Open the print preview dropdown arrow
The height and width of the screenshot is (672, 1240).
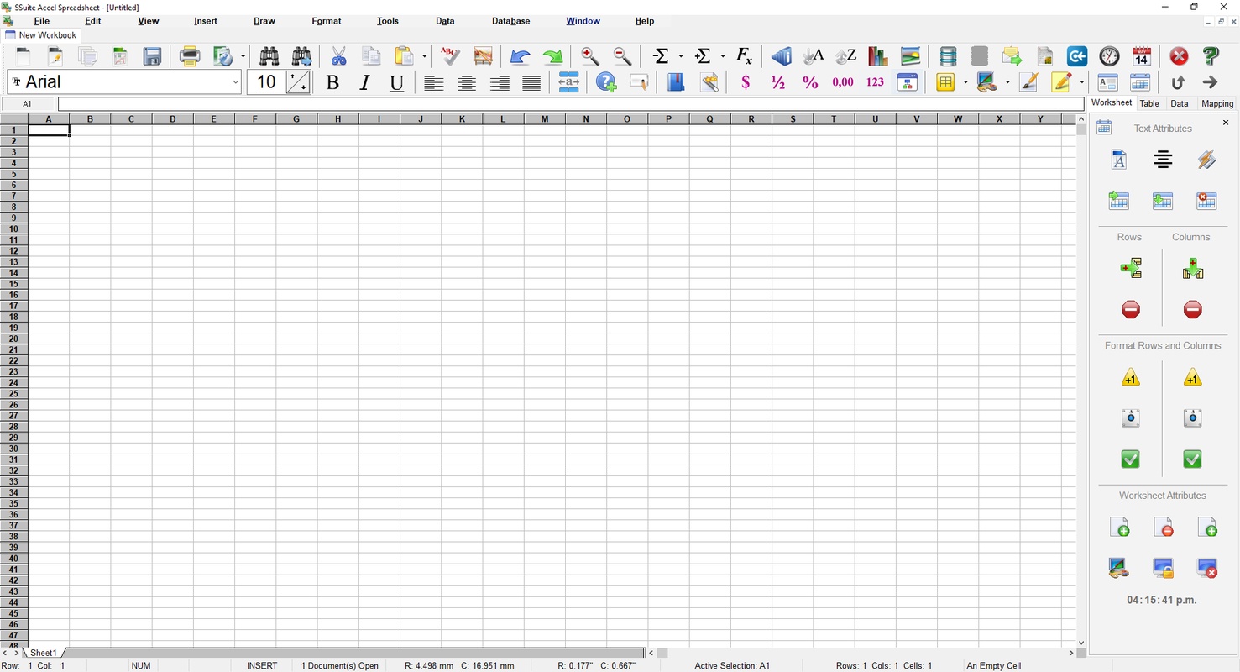point(243,56)
